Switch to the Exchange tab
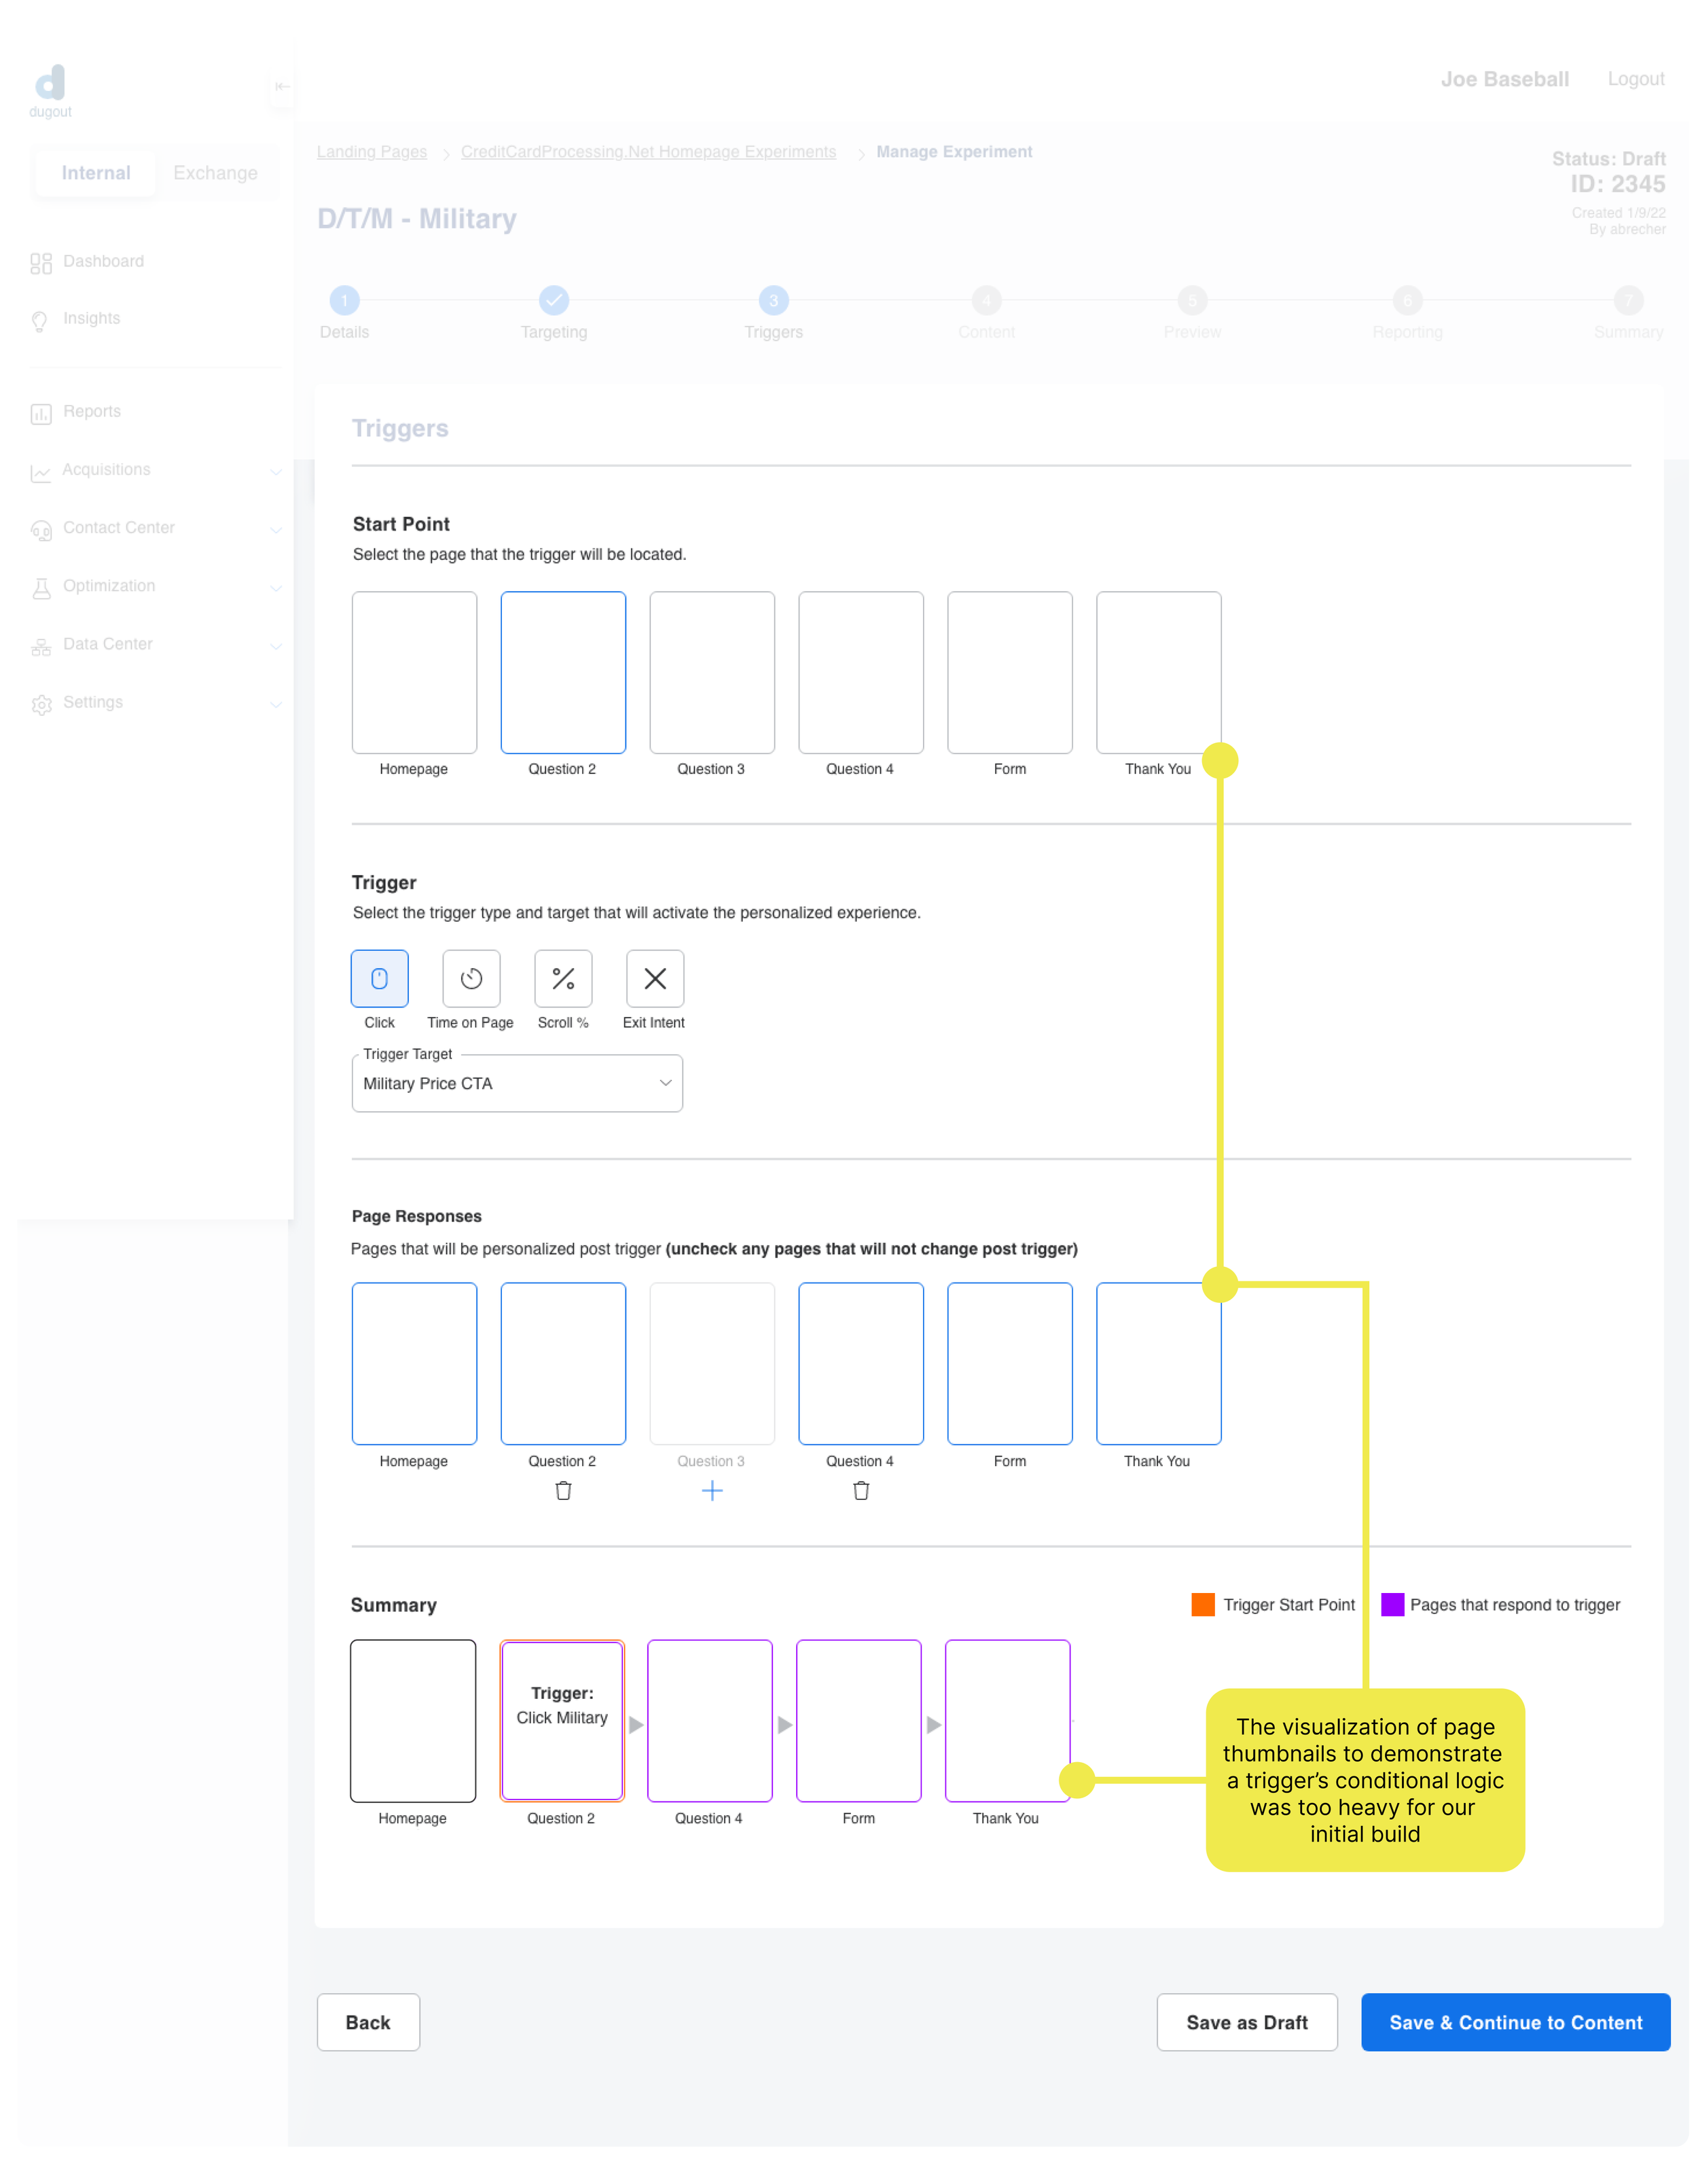The image size is (1698, 2184). 215,173
